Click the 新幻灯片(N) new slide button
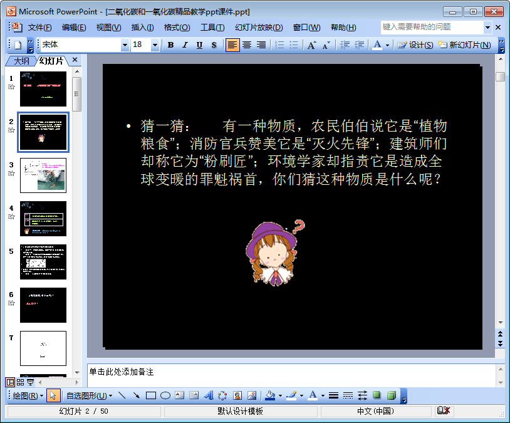 pyautogui.click(x=464, y=45)
